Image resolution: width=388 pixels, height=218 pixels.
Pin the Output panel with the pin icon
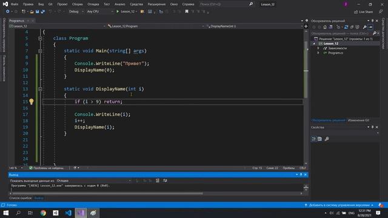pos(301,174)
